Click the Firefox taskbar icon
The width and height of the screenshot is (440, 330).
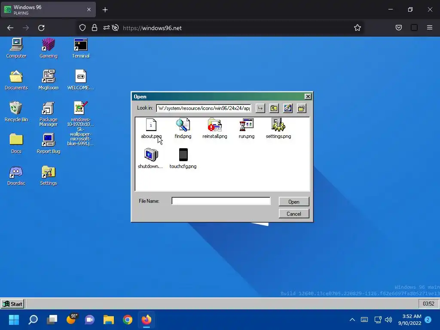click(147, 320)
